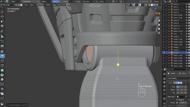Hide BODY 2 with its eye icon

pos(186,4)
